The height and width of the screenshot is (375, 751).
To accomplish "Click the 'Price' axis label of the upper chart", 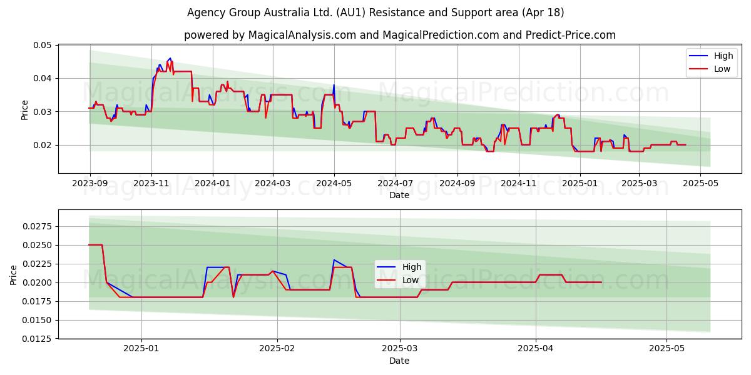I will coord(25,109).
